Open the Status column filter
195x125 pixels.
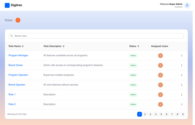(138, 46)
